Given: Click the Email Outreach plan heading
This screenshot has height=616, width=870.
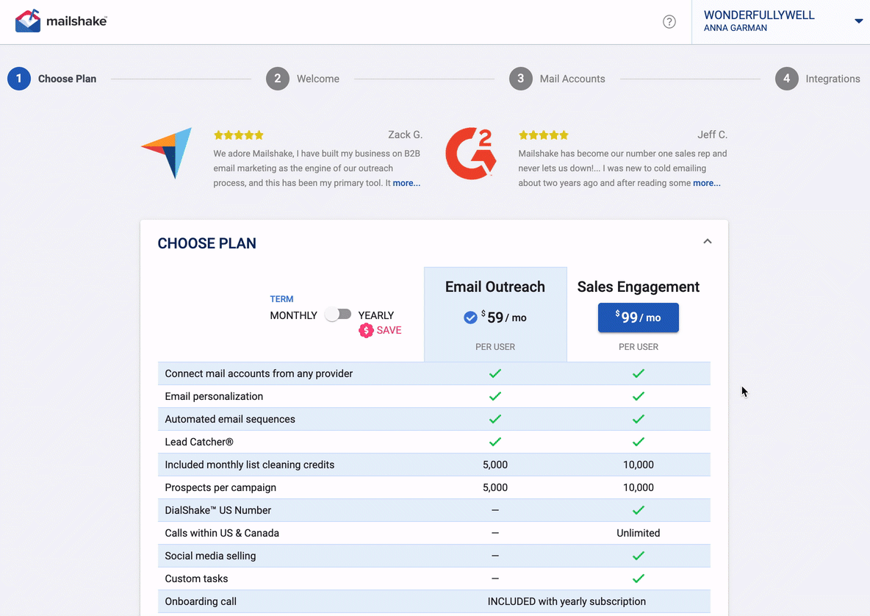Looking at the screenshot, I should click(x=495, y=287).
